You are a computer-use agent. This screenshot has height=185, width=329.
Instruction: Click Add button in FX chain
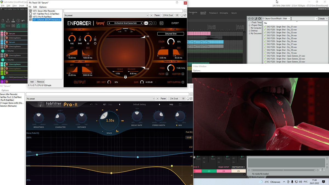click(32, 82)
